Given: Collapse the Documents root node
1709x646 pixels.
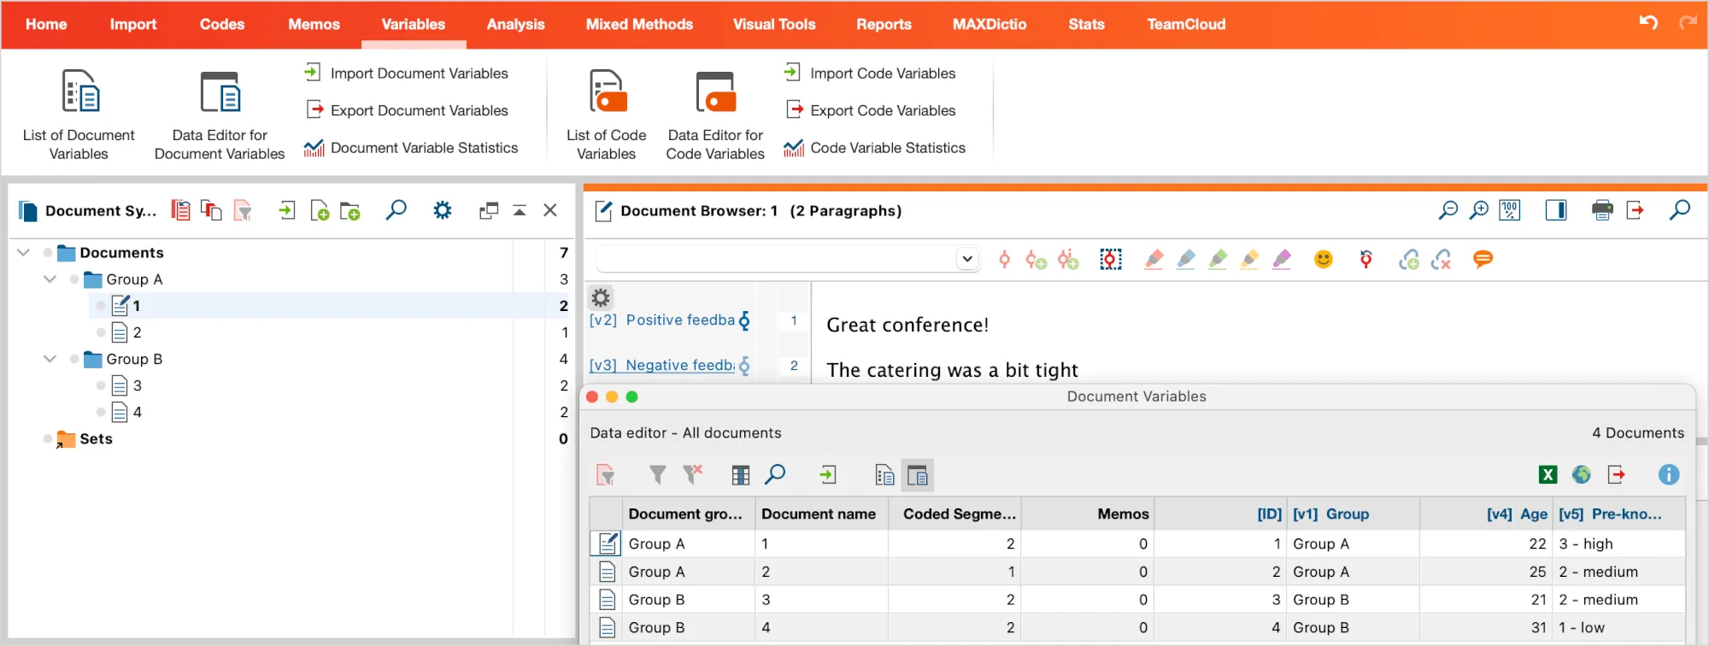Looking at the screenshot, I should [24, 253].
